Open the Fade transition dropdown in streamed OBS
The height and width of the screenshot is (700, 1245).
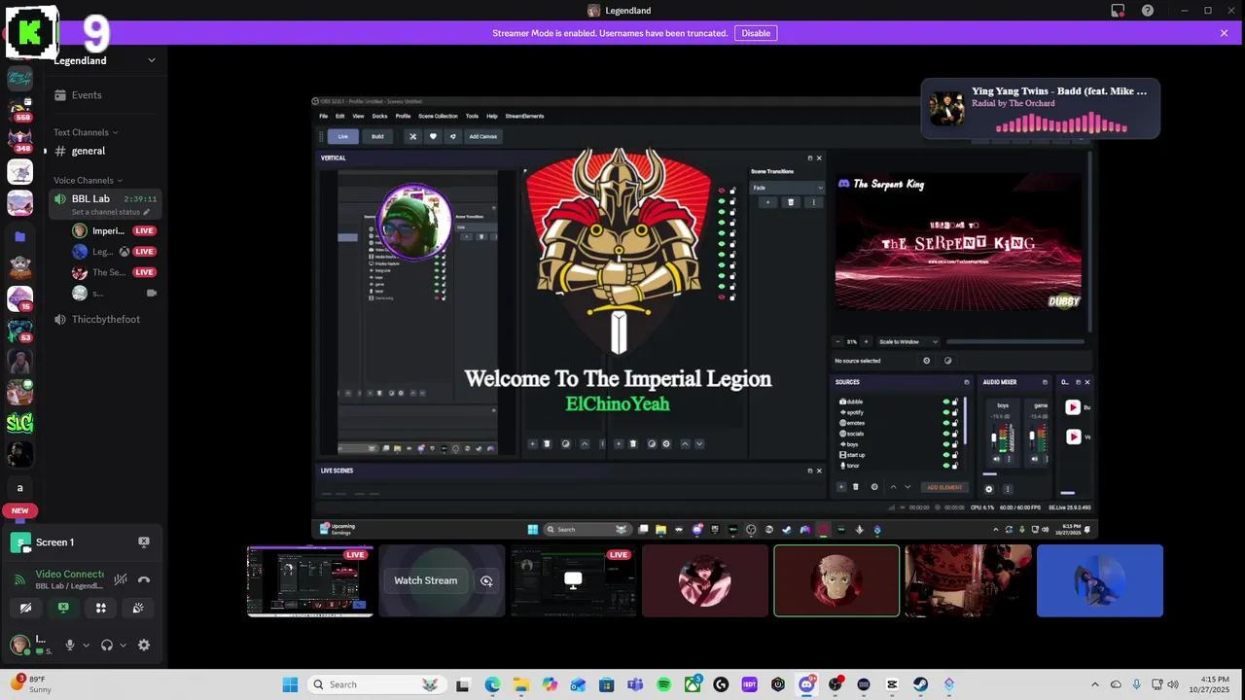pos(787,188)
